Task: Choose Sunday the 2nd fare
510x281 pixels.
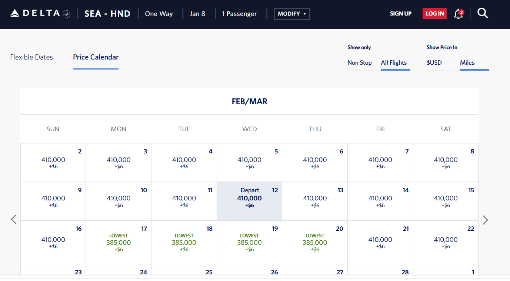Action: tap(53, 162)
